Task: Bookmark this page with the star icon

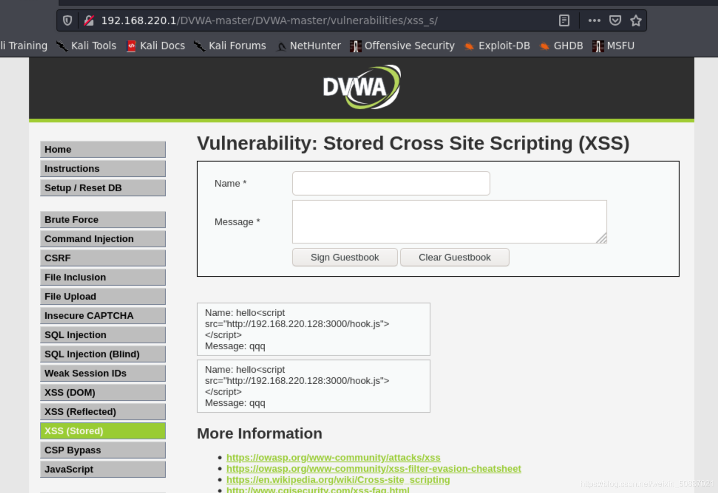Action: click(636, 21)
